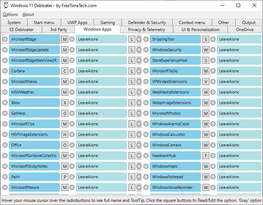The image size is (263, 205).
Task: Open the Options menu
Action: click(x=10, y=14)
